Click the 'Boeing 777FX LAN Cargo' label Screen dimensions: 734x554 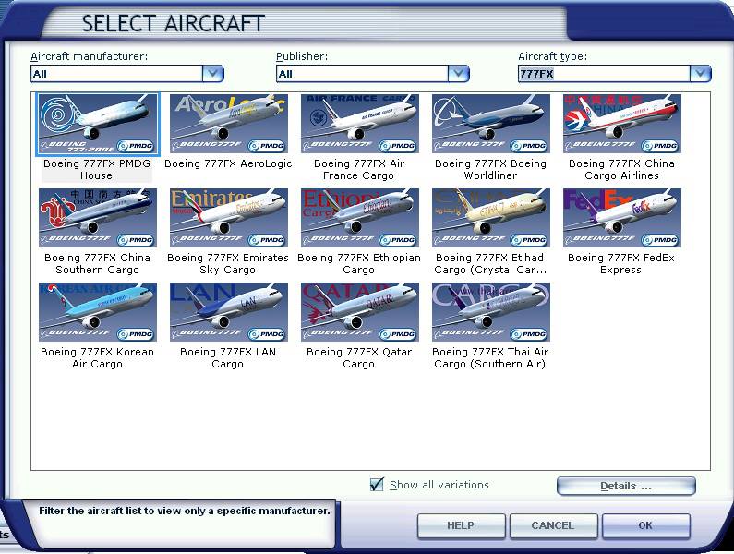pos(228,357)
